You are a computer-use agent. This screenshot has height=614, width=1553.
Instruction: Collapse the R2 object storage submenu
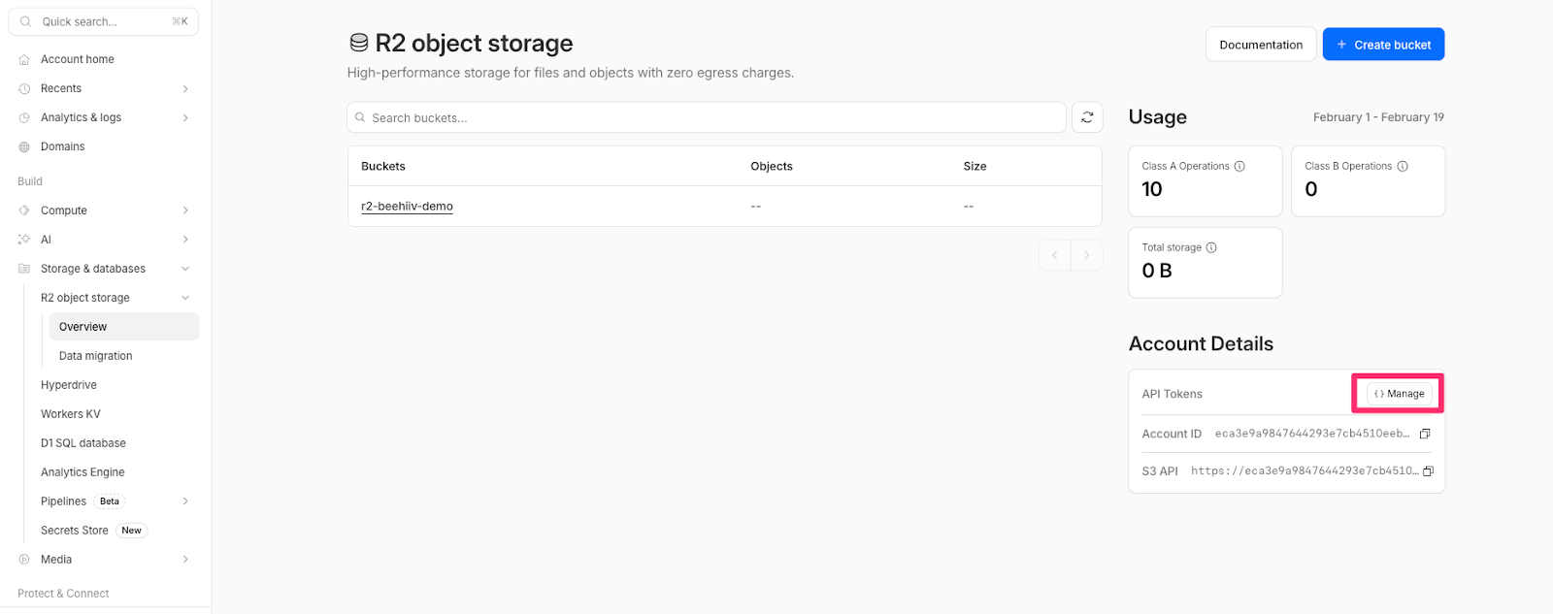185,298
